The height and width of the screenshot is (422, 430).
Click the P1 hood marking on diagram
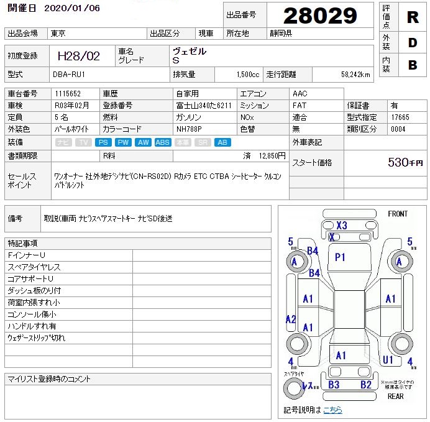[x=340, y=257]
